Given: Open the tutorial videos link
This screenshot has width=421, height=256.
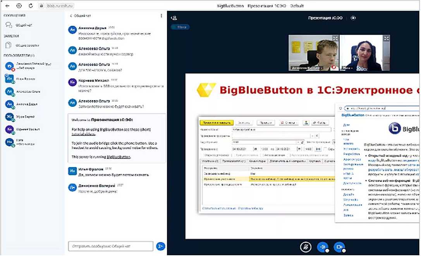Looking at the screenshot, I should click(84, 134).
